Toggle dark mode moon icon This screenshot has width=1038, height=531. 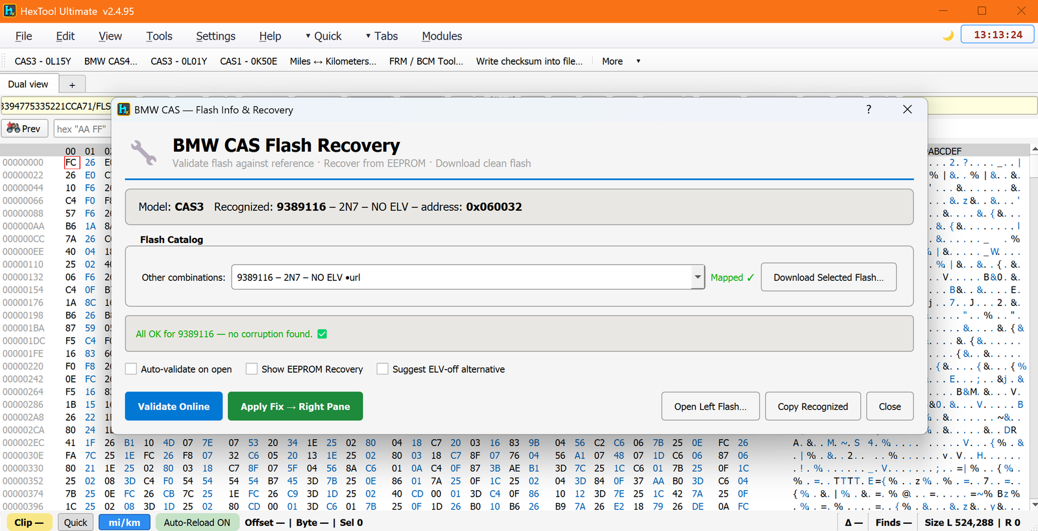pyautogui.click(x=948, y=35)
